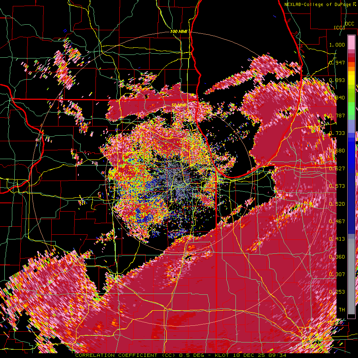Click the 0.573 scale value

point(337,186)
